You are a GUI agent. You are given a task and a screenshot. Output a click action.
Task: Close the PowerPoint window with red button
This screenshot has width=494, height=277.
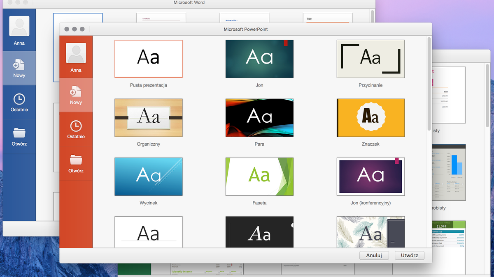pyautogui.click(x=66, y=29)
